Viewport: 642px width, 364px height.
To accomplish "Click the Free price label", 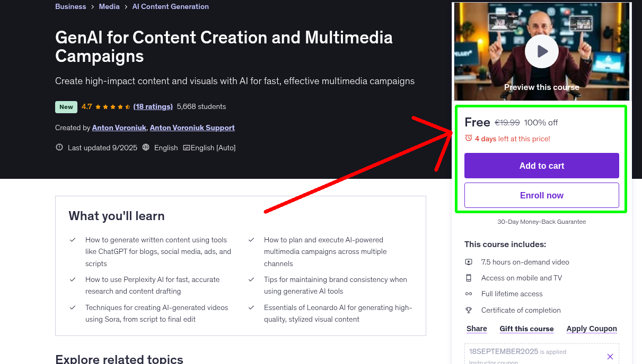I will [477, 122].
